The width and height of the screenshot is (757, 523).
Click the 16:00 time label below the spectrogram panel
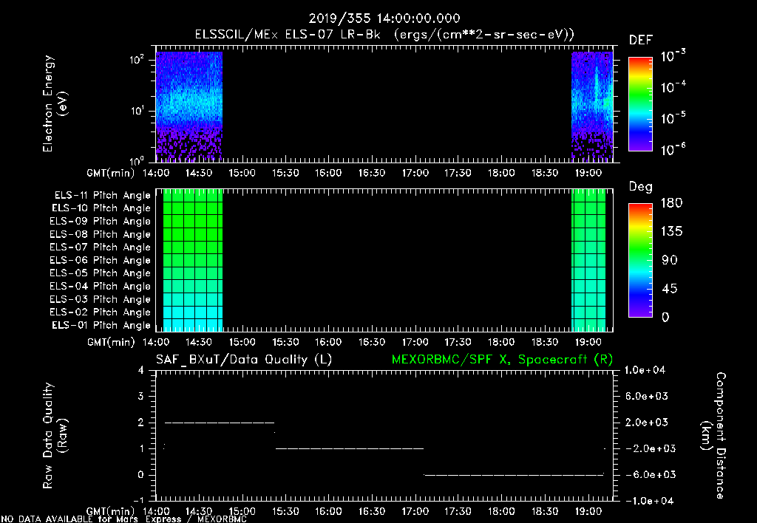(x=328, y=173)
